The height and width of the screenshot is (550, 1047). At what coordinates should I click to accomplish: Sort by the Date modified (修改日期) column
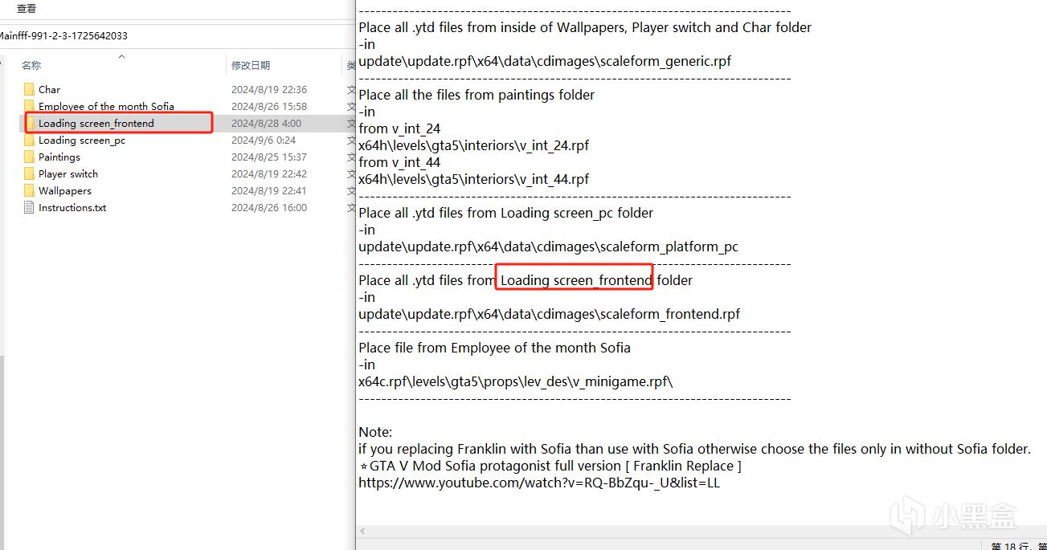coord(251,65)
